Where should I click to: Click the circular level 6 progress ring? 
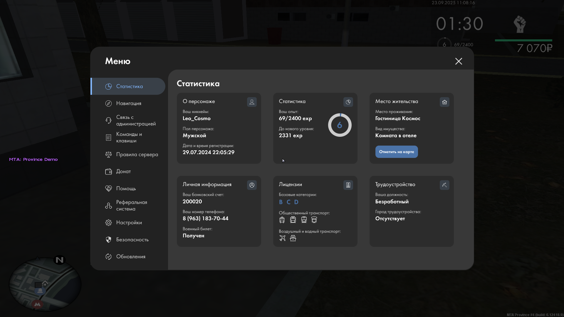[340, 125]
